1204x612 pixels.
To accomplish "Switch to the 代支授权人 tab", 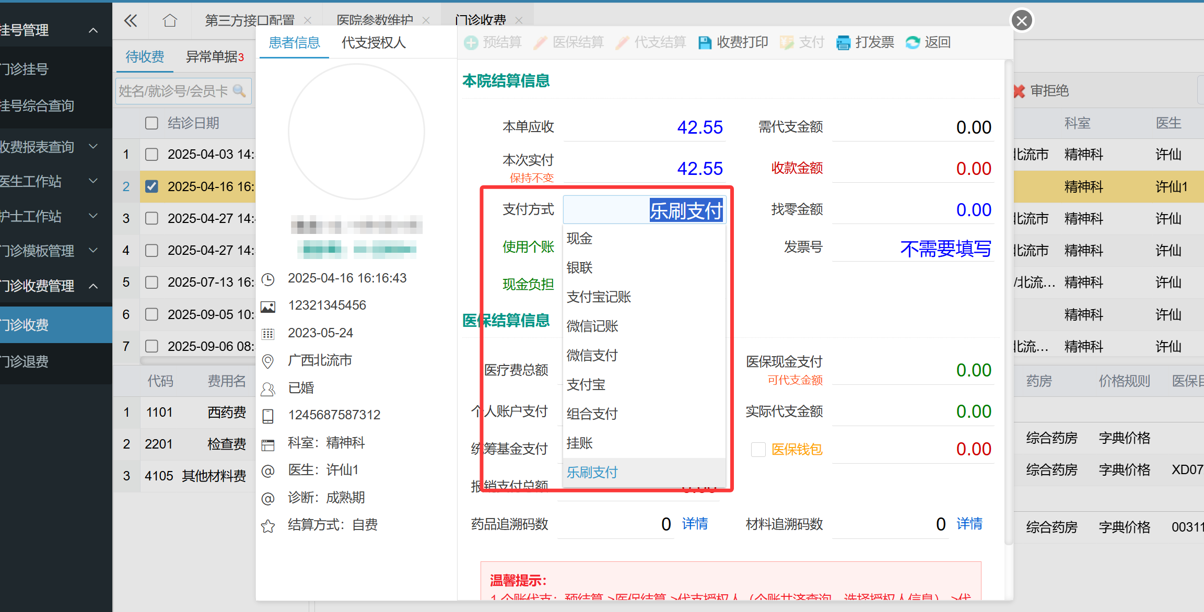I will tap(373, 43).
